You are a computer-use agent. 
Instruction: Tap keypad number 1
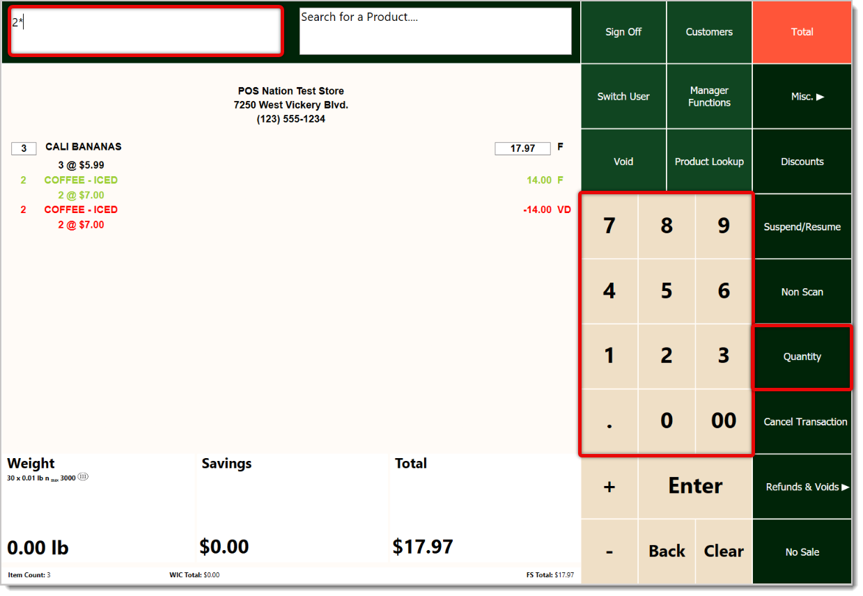[x=609, y=356]
